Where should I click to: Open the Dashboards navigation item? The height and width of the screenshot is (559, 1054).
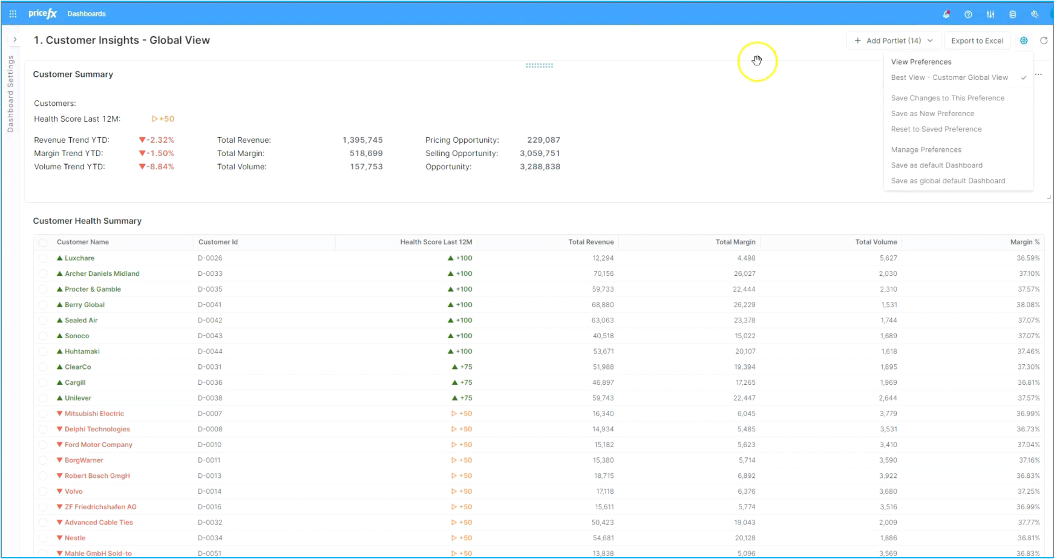pos(87,13)
